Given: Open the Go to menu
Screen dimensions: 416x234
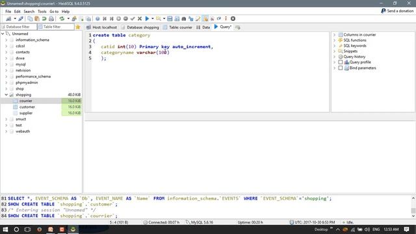Looking at the screenshot, I should pos(54,12).
